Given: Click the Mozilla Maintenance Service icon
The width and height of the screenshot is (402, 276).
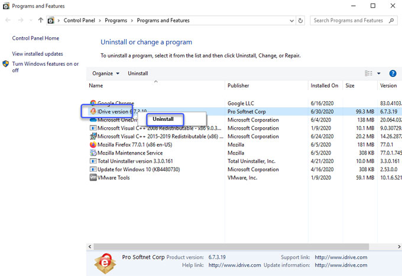Looking at the screenshot, I should click(x=93, y=153).
